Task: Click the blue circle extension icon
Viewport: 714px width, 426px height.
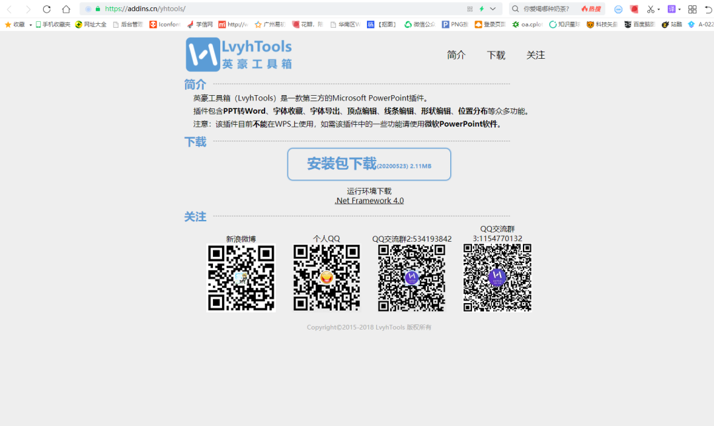Action: point(618,9)
